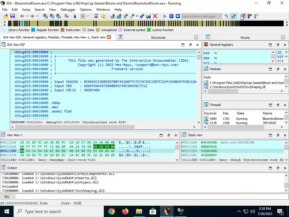This screenshot has height=217, width=289.
Task: Click the convert to DATA icon
Action: (119, 16)
